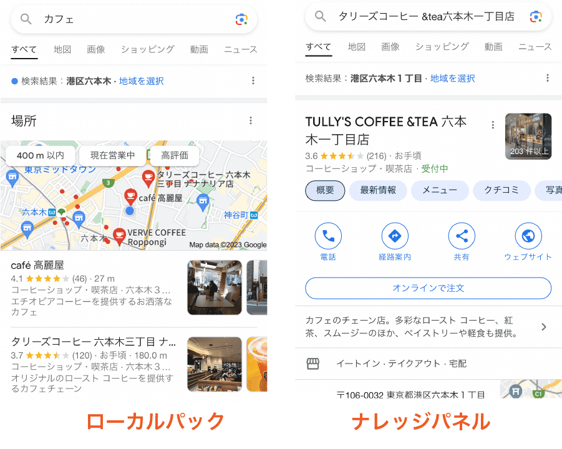The width and height of the screenshot is (562, 449).
Task: Tap the phone (電話) icon
Action: click(328, 236)
